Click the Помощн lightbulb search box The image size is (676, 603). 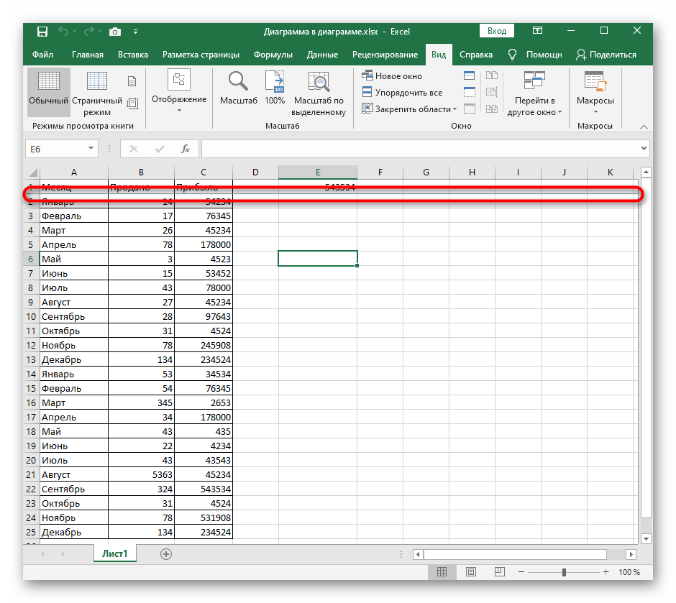[536, 55]
